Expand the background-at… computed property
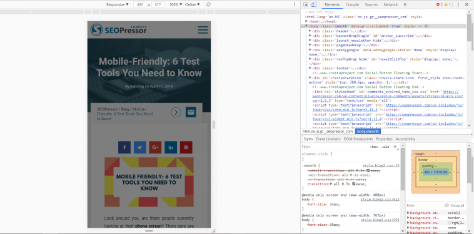Viewport: 474px width, 234px height. 408,213
